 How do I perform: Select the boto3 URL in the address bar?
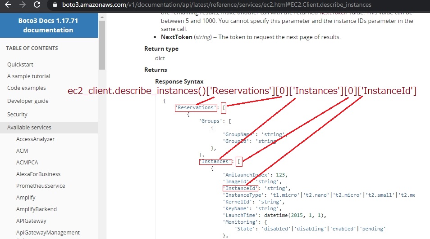click(x=217, y=4)
